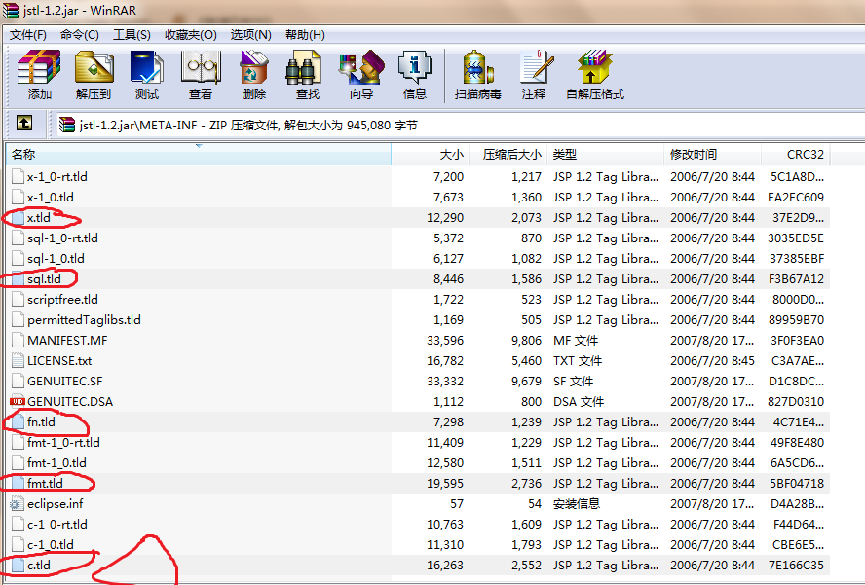This screenshot has height=585, width=865.
Task: Click the 信息 (Info) toolbar icon
Action: [x=415, y=67]
